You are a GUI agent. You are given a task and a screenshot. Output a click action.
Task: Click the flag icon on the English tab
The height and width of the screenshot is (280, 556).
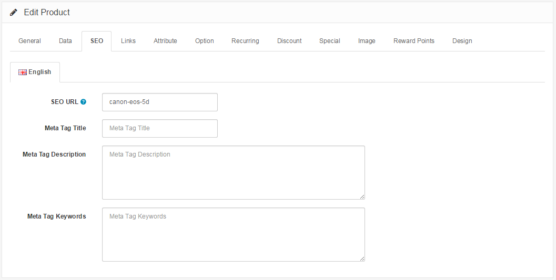tap(23, 72)
